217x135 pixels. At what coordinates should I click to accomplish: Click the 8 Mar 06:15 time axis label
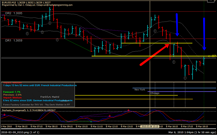click(x=21, y=127)
